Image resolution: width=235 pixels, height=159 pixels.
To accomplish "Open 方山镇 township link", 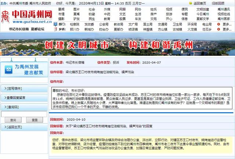I will (x=162, y=29).
